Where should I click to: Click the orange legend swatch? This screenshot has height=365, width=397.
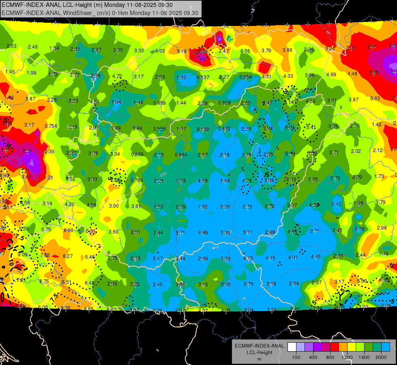pos(343,347)
